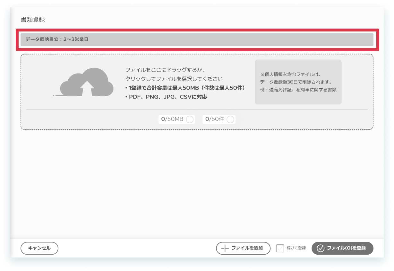
Task: Click the plus icon in ファイルを追加
Action: point(225,248)
